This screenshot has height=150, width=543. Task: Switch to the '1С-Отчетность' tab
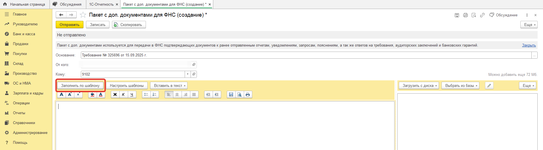coord(101,4)
